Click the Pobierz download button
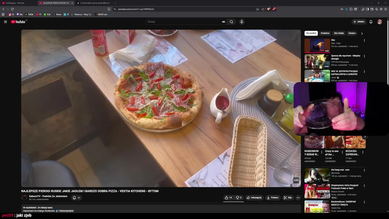The height and width of the screenshot is (219, 389). pyautogui.click(x=273, y=198)
